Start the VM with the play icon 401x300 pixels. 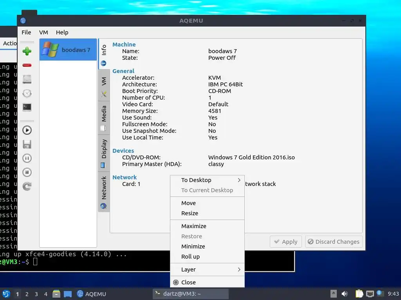click(27, 130)
